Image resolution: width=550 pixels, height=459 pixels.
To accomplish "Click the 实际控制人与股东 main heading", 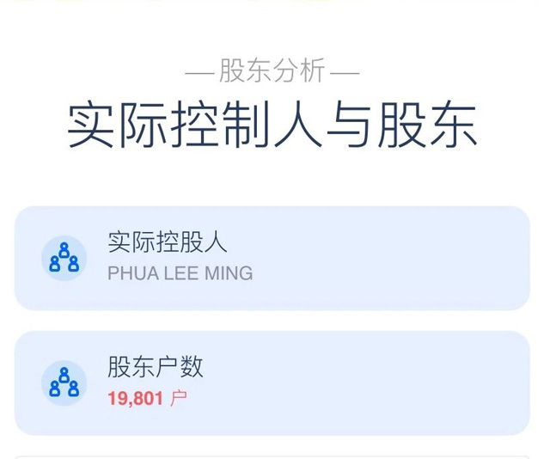I will click(x=272, y=125).
